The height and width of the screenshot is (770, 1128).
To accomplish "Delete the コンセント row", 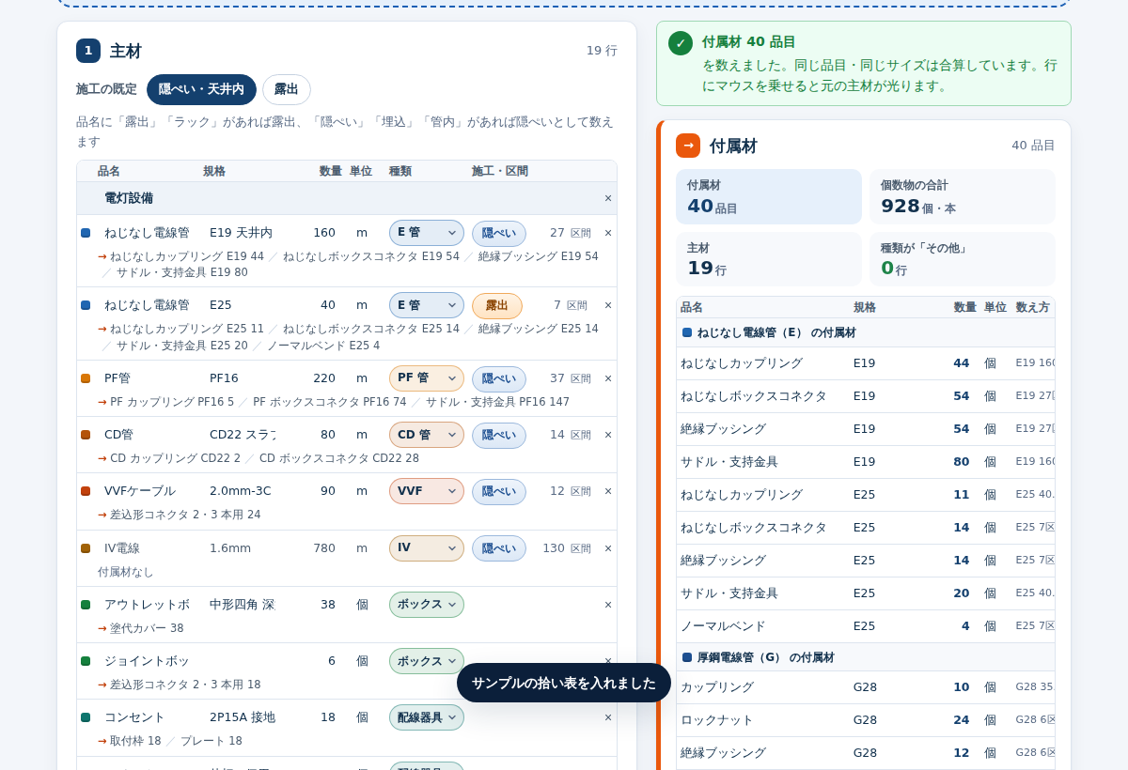I will click(x=608, y=717).
